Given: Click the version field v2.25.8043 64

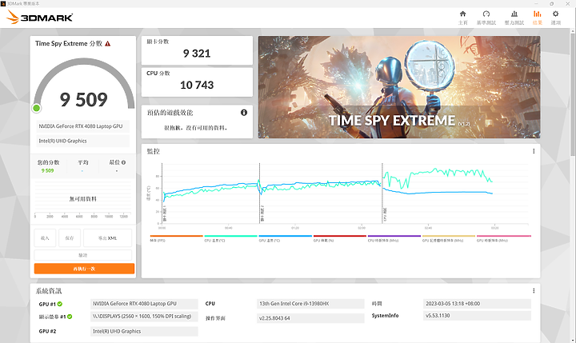Looking at the screenshot, I should (310, 318).
